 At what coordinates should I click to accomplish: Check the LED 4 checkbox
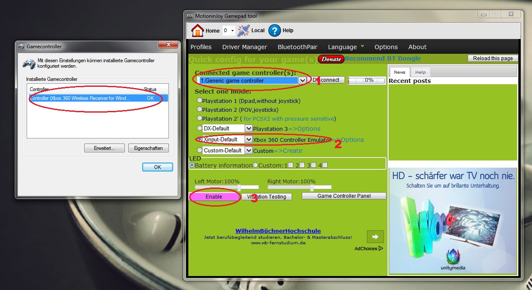click(325, 165)
